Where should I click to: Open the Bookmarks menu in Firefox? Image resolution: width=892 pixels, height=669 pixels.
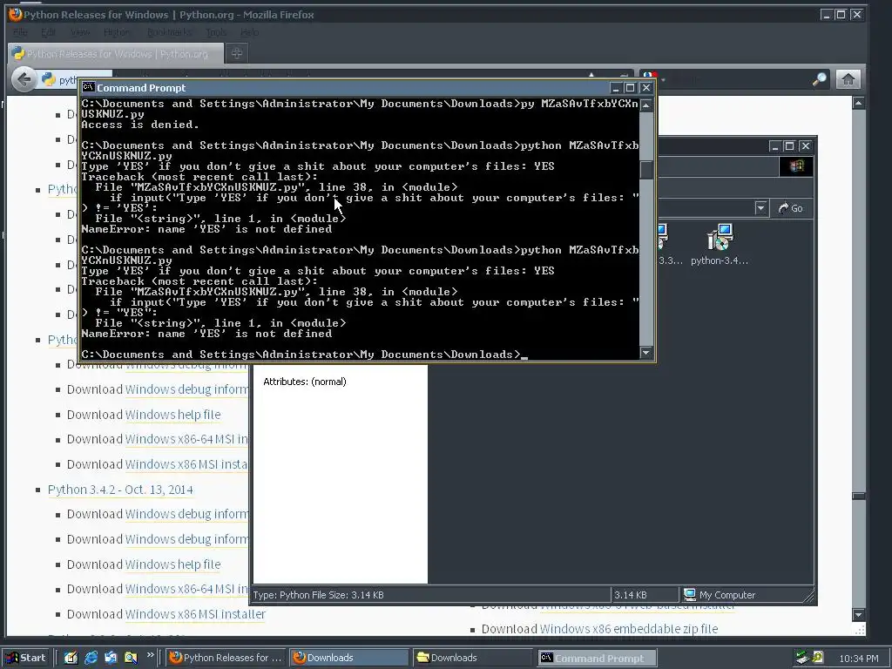[x=170, y=32]
